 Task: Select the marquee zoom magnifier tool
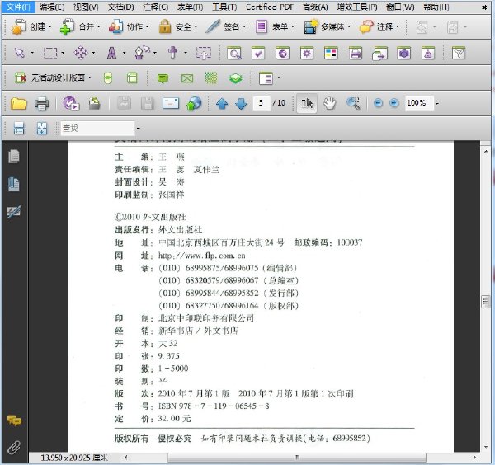[x=354, y=103]
